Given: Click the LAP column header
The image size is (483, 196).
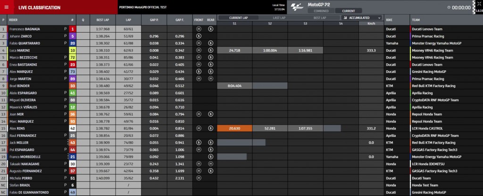Looking at the screenshot, I should tap(128, 20).
